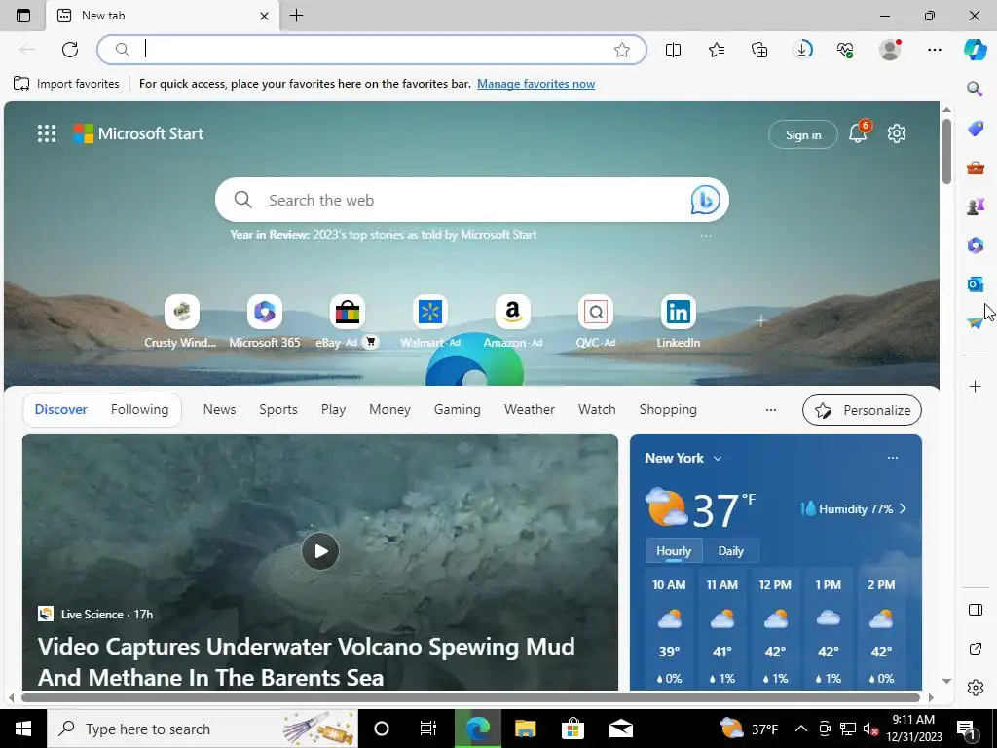This screenshot has width=997, height=748.
Task: Expand Humidity 77% details chevron
Action: pos(903,508)
